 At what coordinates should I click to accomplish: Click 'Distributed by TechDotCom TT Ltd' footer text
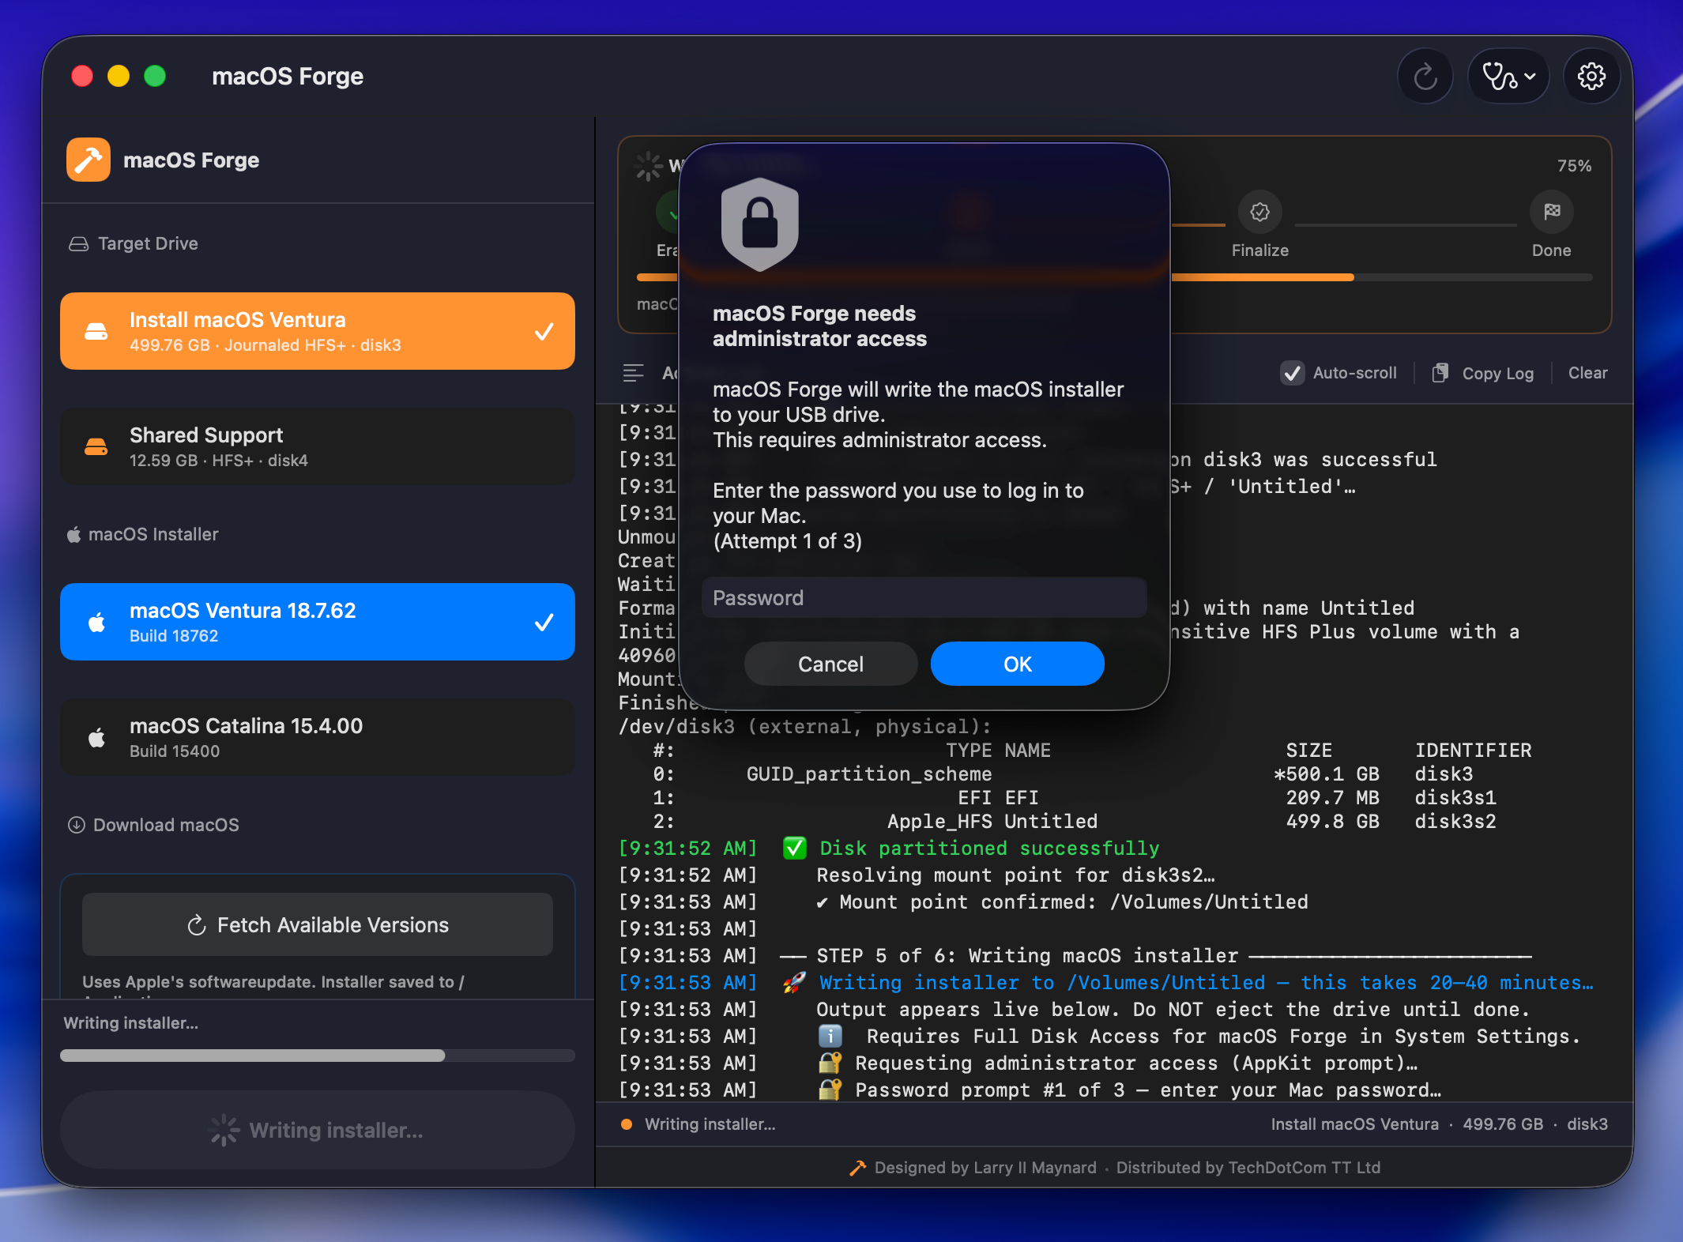tap(1248, 1168)
